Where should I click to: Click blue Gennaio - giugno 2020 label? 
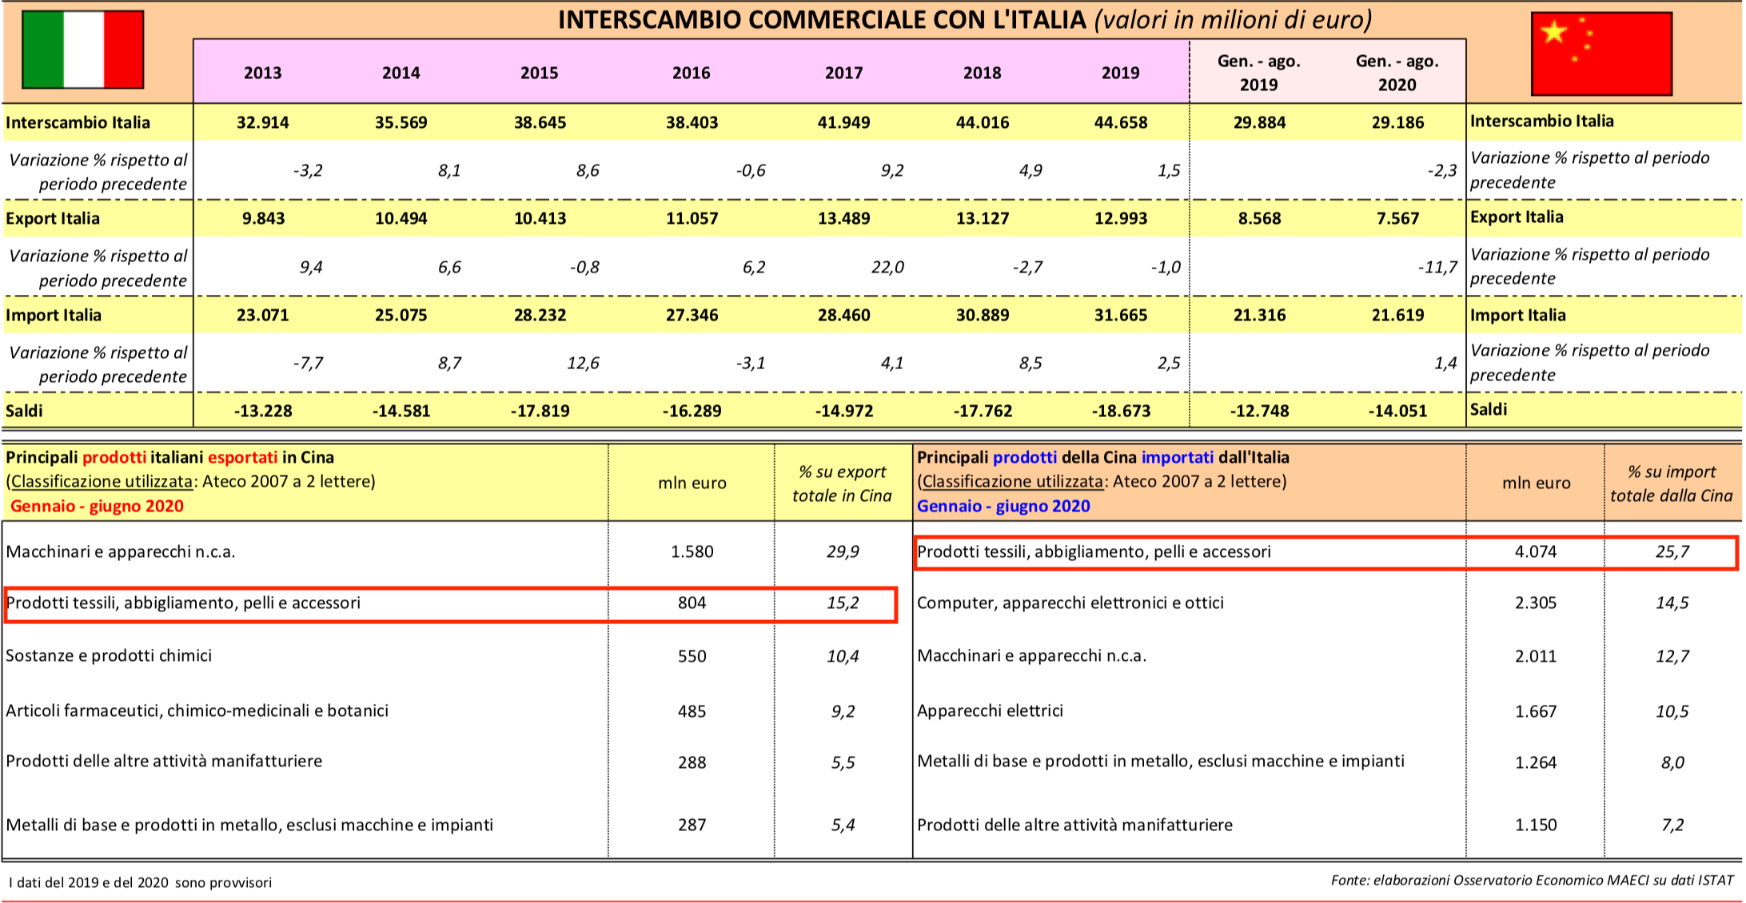(x=1003, y=506)
